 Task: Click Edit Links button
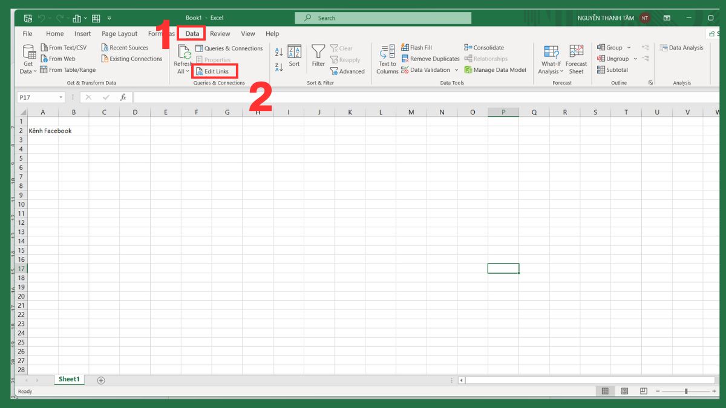(x=212, y=71)
